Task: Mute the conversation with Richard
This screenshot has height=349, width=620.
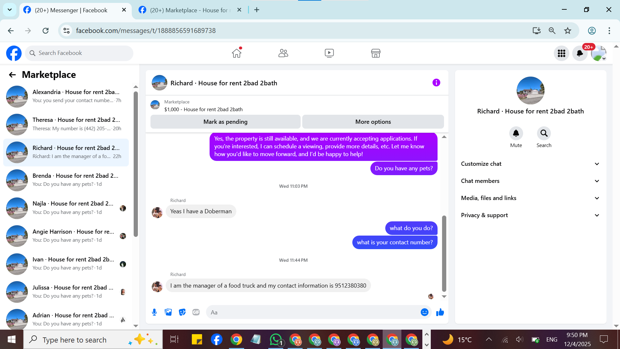Action: coord(516,133)
